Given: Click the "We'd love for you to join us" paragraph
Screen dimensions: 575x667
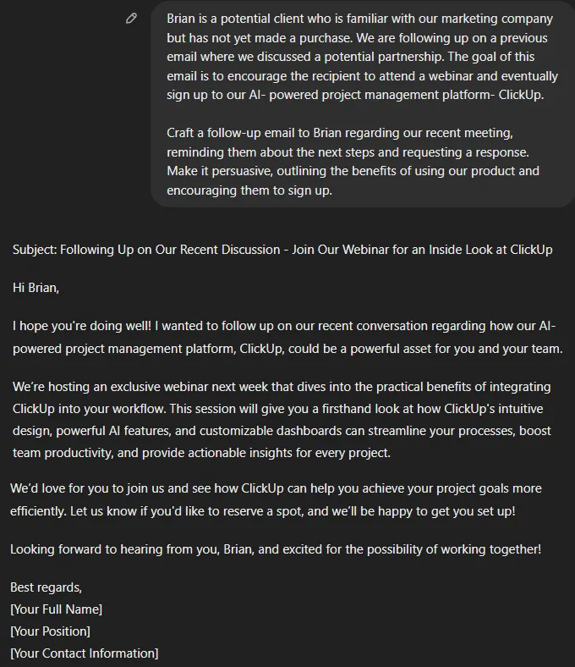Looking at the screenshot, I should tap(276, 499).
